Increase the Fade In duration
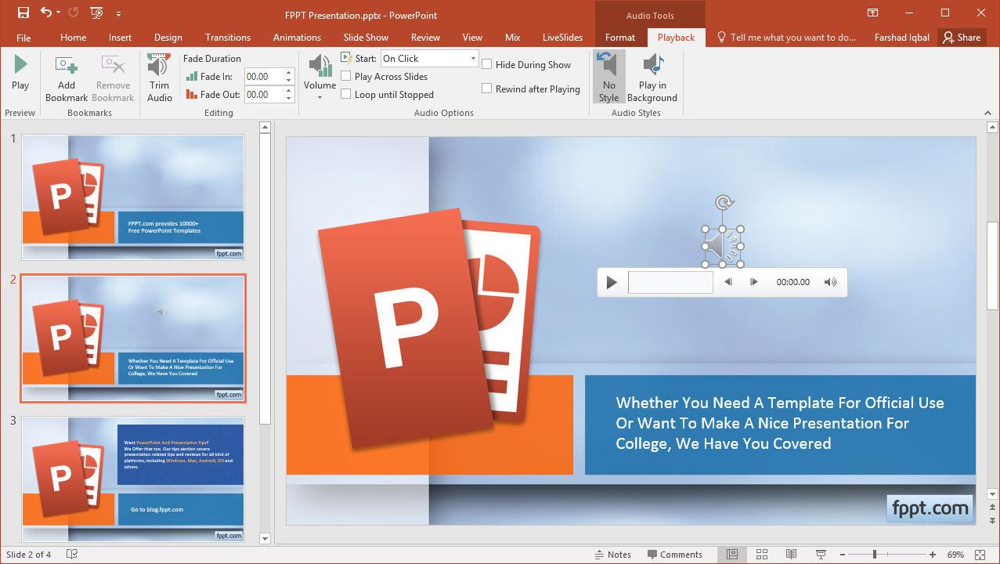The height and width of the screenshot is (564, 1000). (289, 73)
